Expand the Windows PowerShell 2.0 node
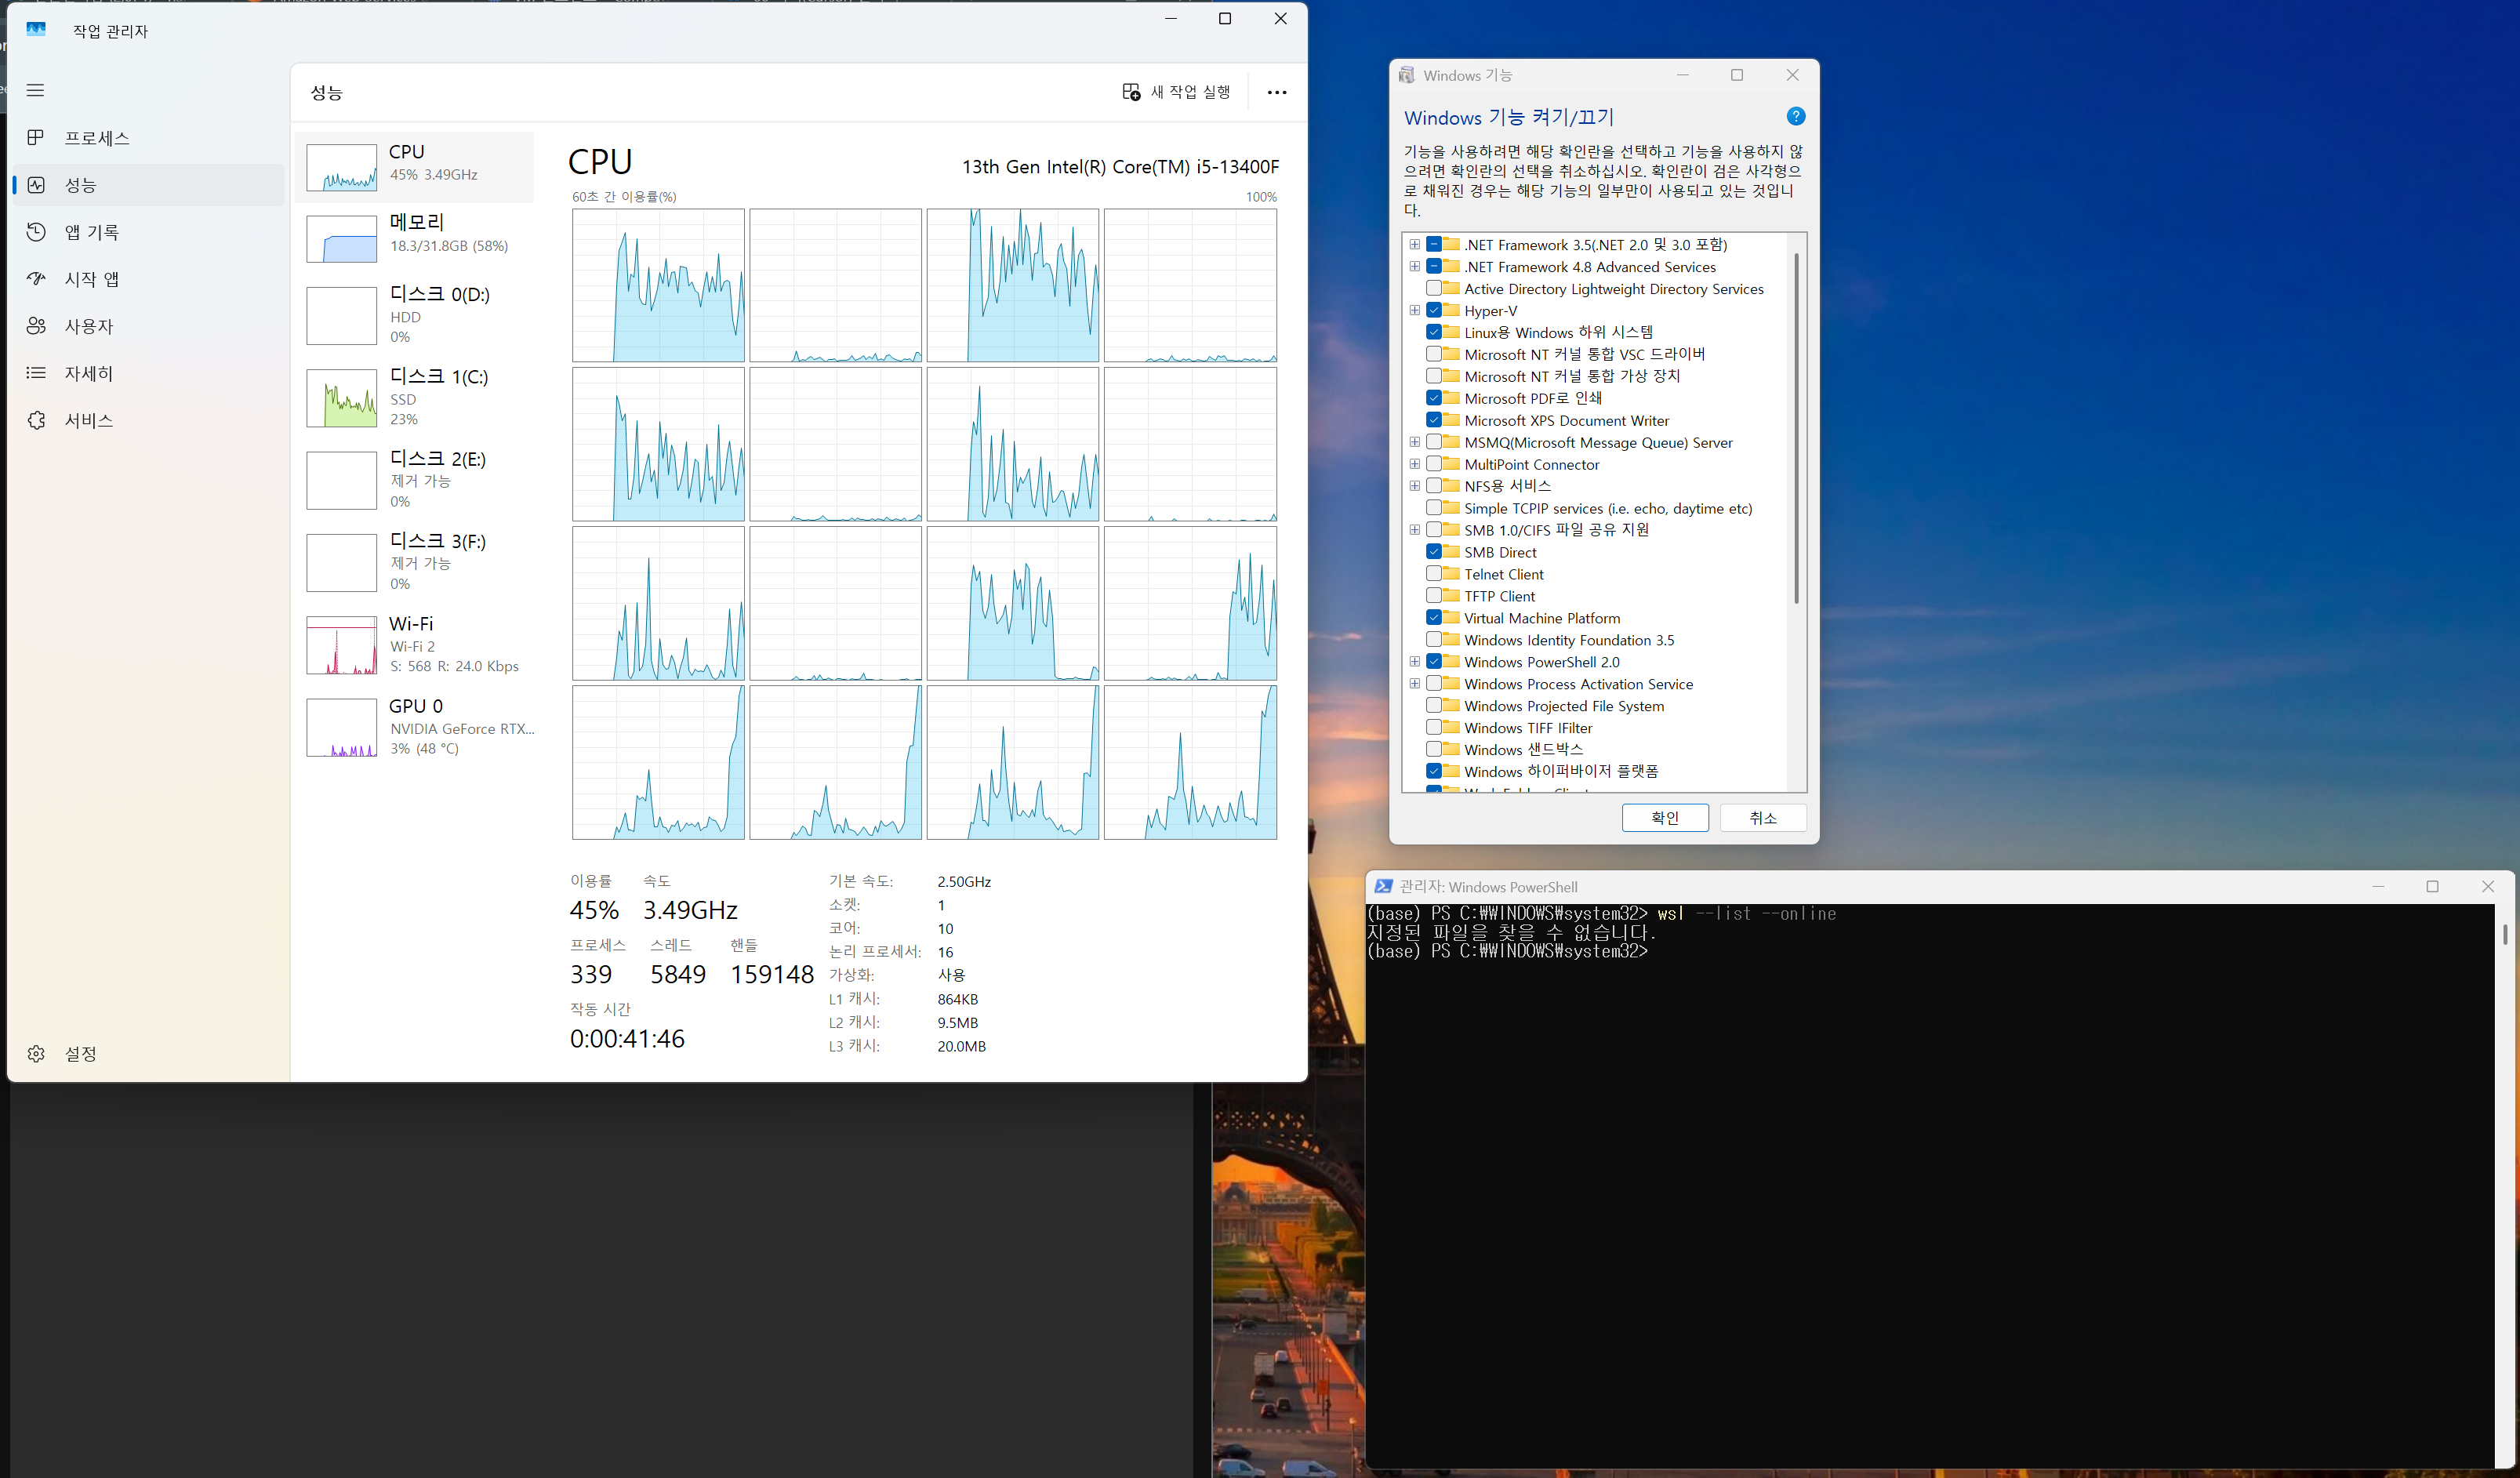 pos(1414,662)
